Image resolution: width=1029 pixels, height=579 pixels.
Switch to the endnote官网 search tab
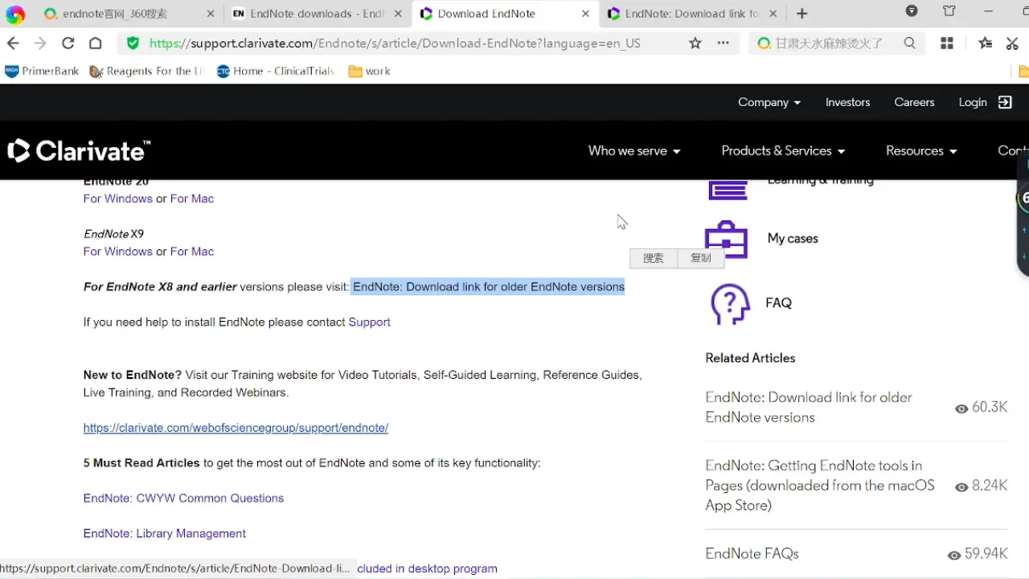coord(129,14)
